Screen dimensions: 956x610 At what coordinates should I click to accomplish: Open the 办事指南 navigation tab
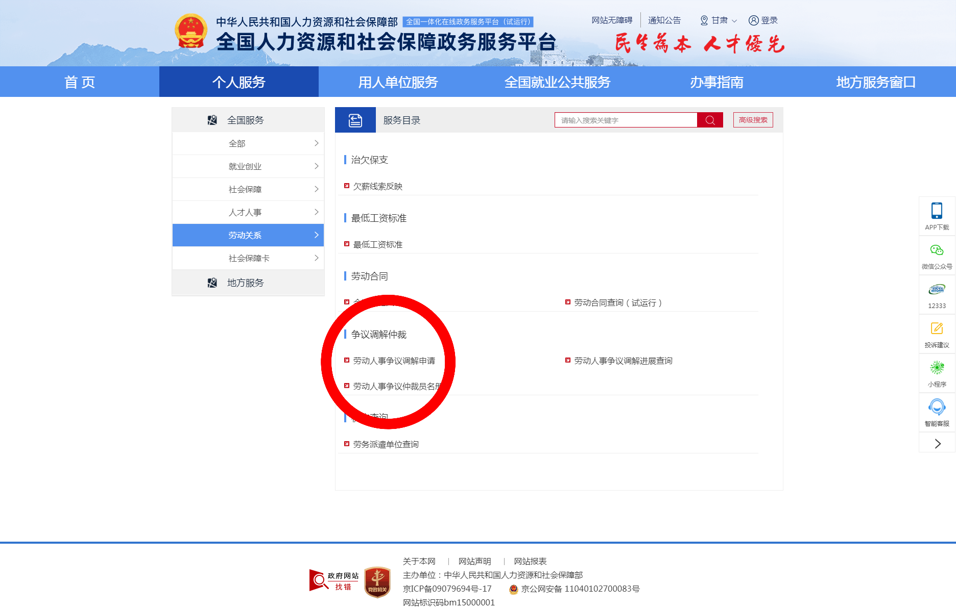tap(716, 82)
